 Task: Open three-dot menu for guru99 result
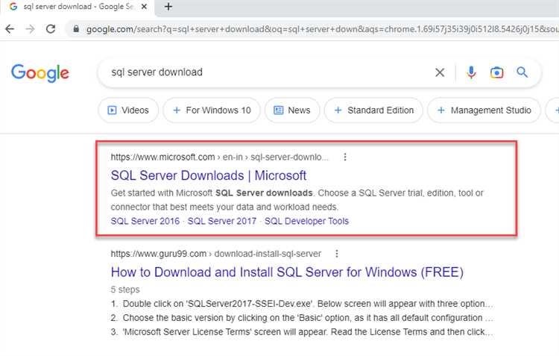click(337, 254)
